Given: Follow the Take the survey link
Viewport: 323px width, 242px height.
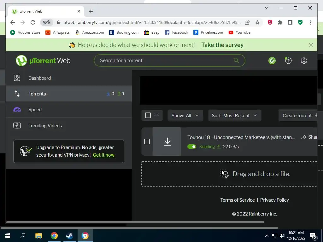Looking at the screenshot, I should click(x=222, y=45).
